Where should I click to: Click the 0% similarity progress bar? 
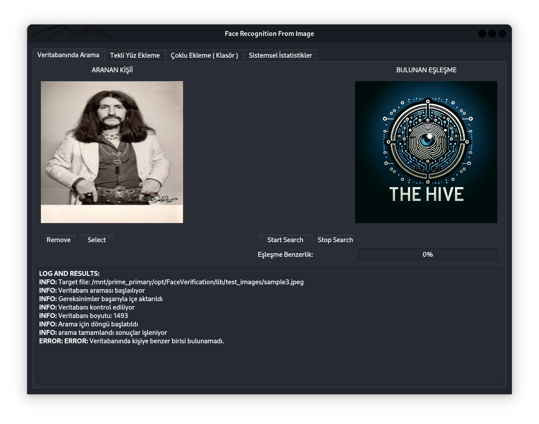pos(428,255)
